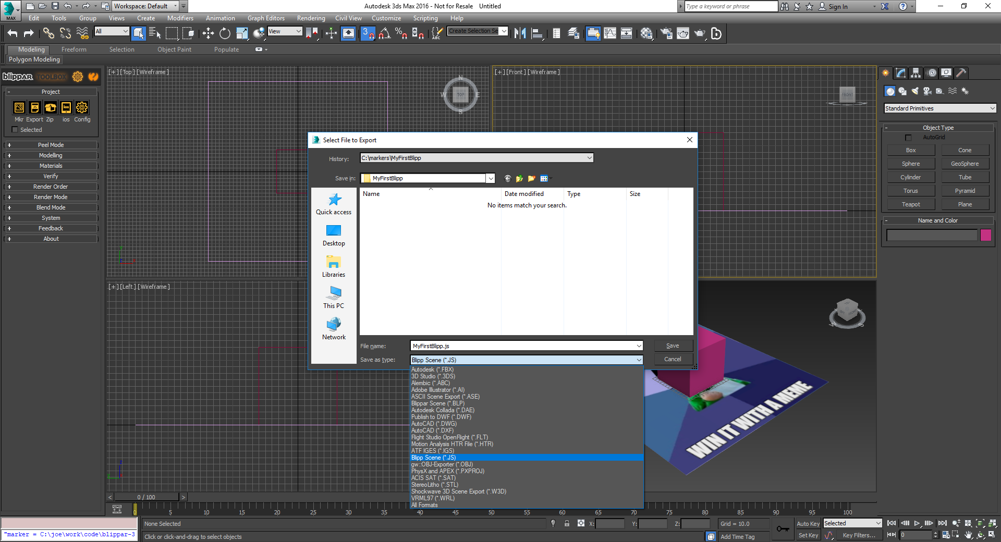Click the Pan View hand icon

pyautogui.click(x=968, y=535)
